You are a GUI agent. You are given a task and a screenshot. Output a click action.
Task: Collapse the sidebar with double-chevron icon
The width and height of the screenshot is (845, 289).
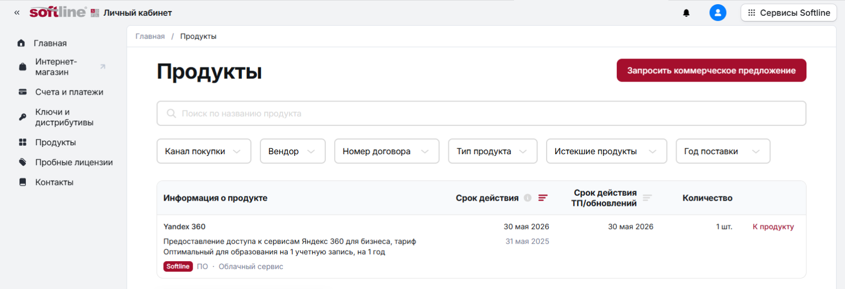(x=17, y=13)
